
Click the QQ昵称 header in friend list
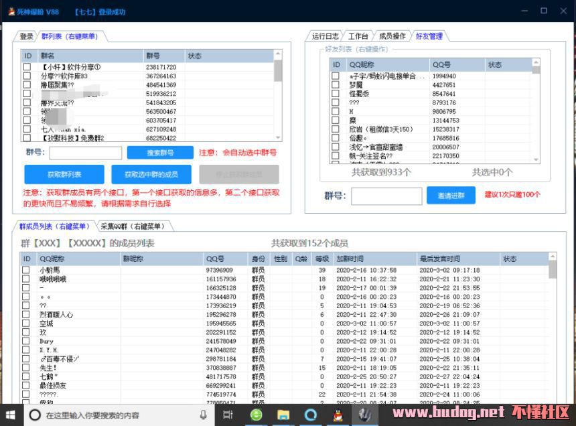388,64
